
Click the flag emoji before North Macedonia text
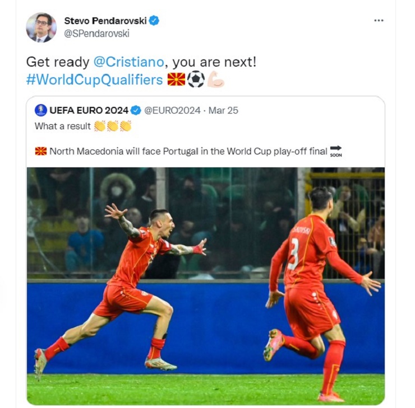pos(41,151)
